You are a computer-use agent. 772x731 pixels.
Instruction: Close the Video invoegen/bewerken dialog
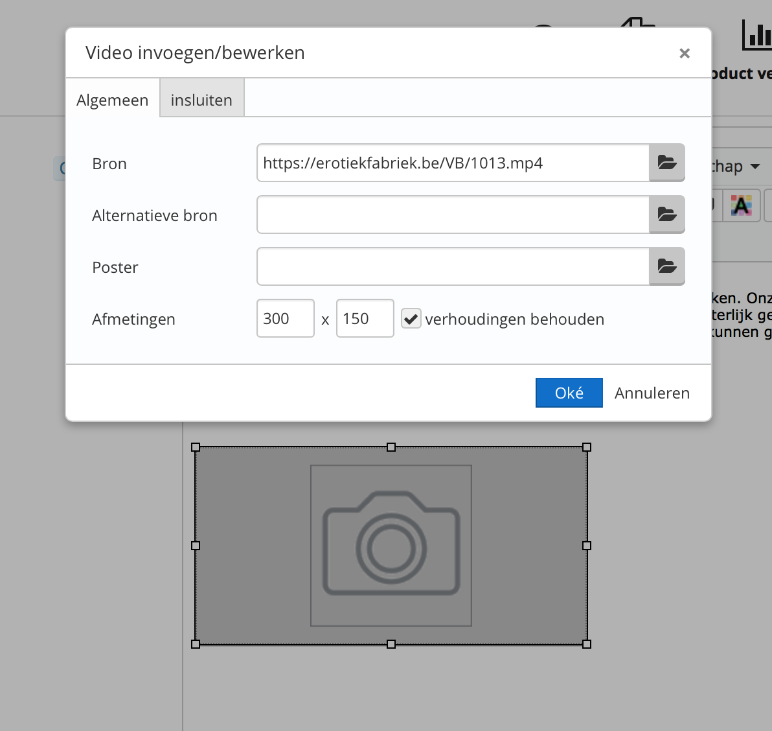(x=685, y=54)
